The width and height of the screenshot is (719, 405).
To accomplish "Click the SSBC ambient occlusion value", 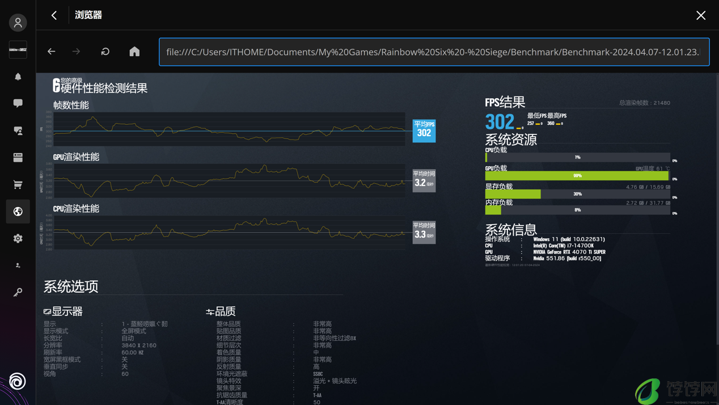I will (x=318, y=374).
